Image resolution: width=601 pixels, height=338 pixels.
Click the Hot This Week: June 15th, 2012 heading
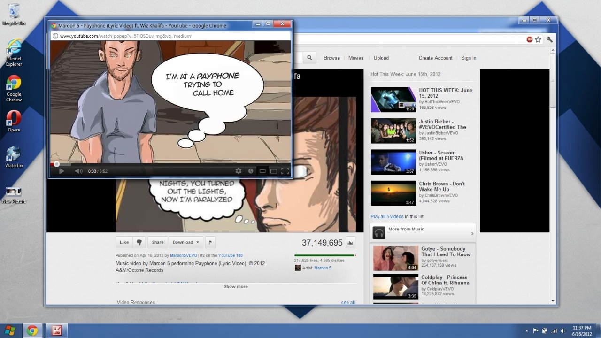coord(406,74)
